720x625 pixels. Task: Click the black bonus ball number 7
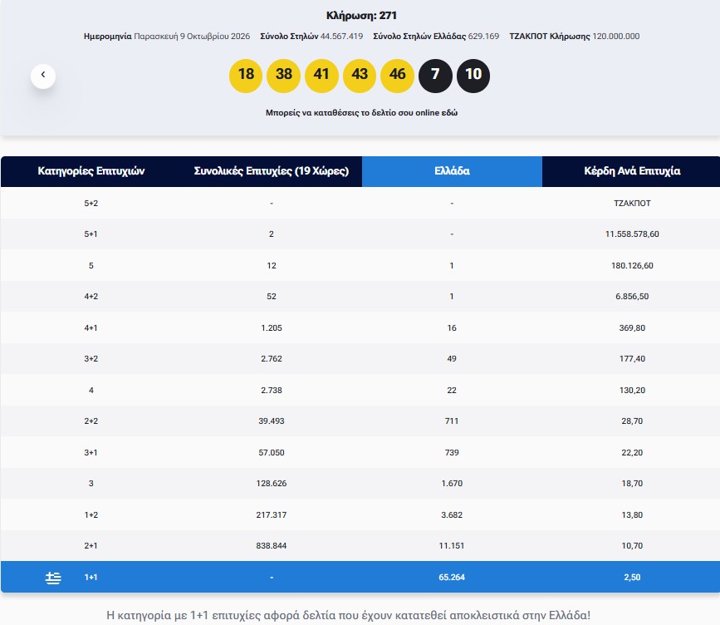pyautogui.click(x=435, y=76)
